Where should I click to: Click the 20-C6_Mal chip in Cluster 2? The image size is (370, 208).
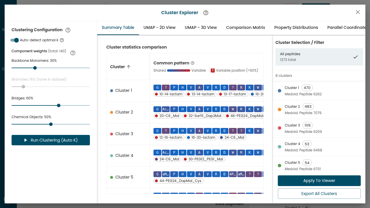click(x=167, y=116)
